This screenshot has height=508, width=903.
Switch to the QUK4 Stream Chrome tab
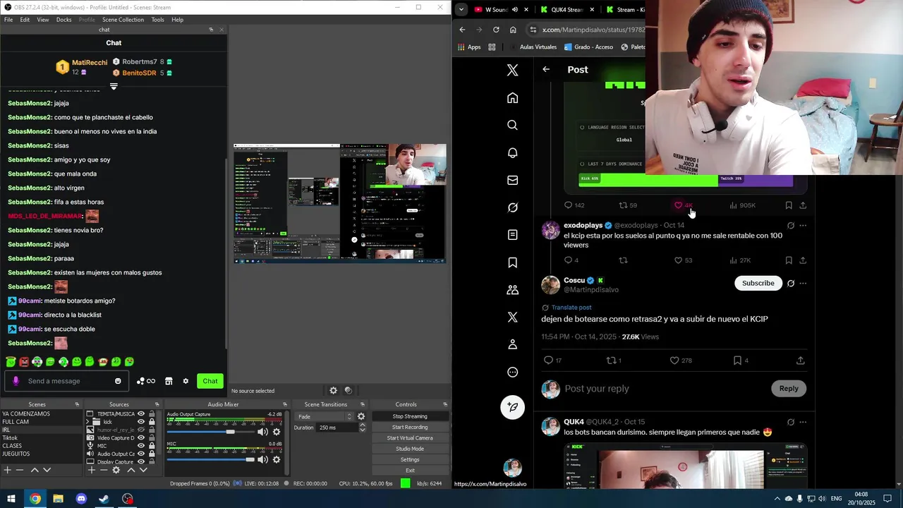point(566,10)
